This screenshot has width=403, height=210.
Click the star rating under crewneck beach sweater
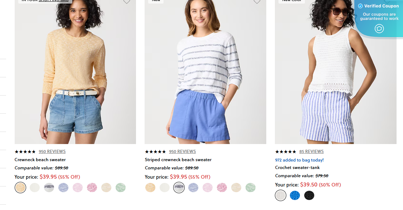click(x=25, y=151)
